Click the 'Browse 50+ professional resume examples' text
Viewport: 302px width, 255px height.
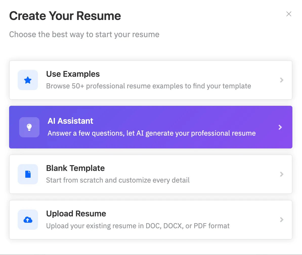click(148, 86)
